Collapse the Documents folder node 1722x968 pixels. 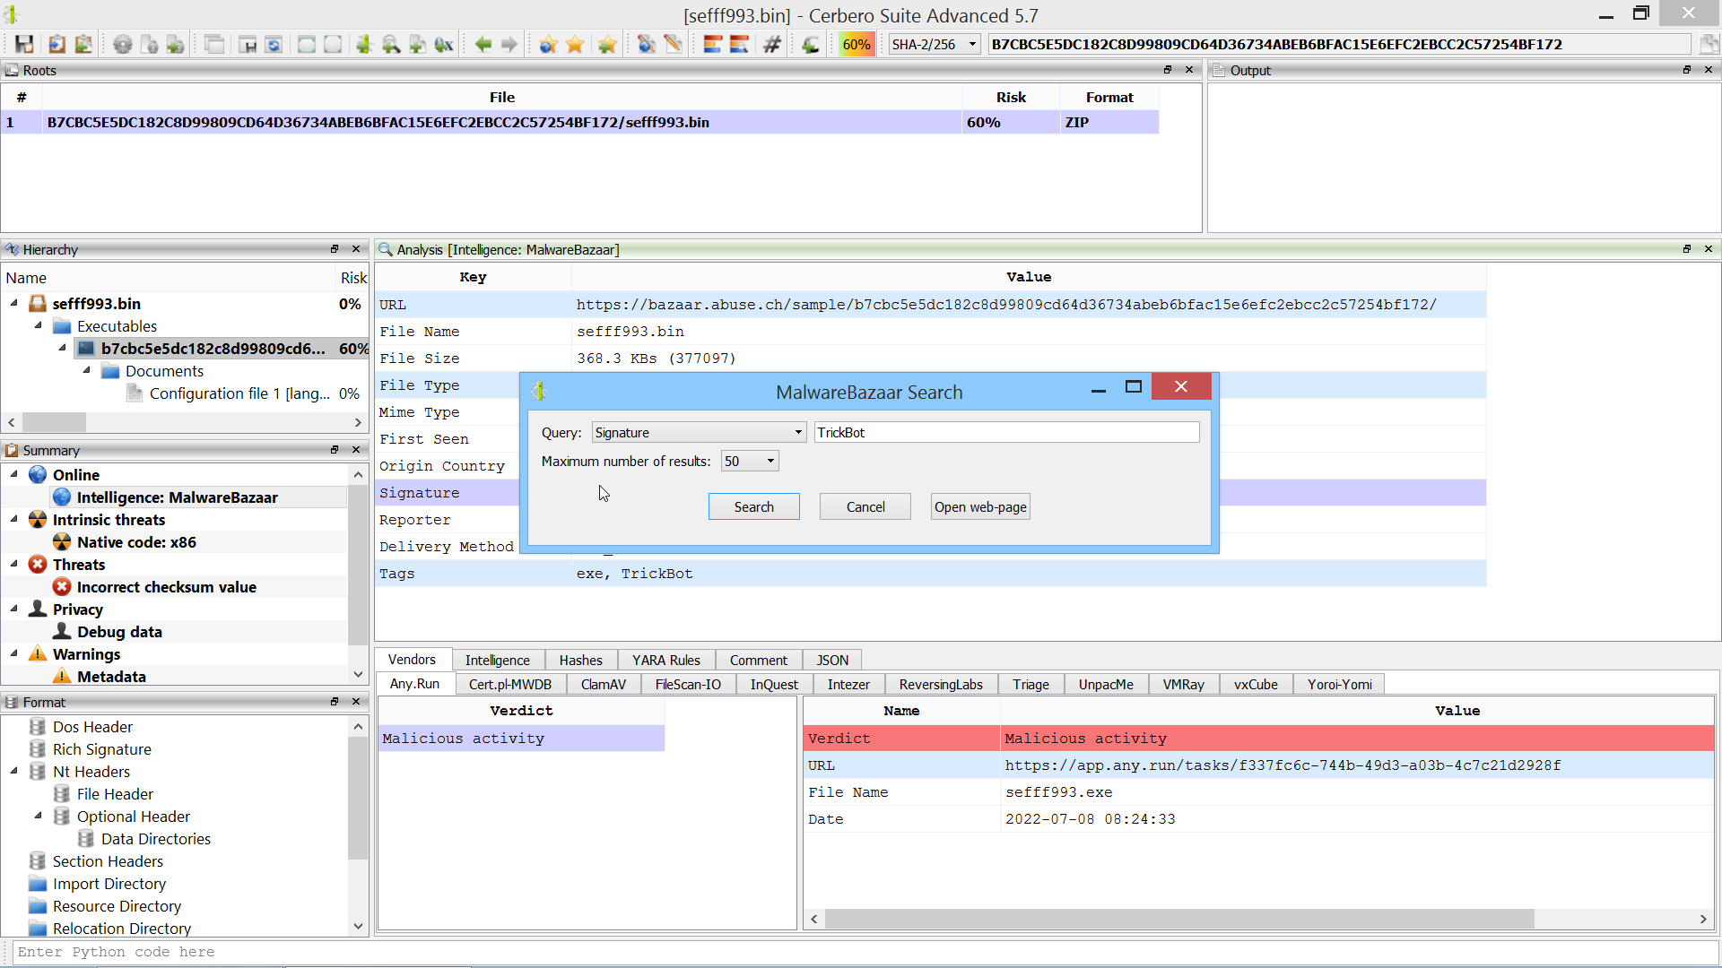click(x=87, y=371)
